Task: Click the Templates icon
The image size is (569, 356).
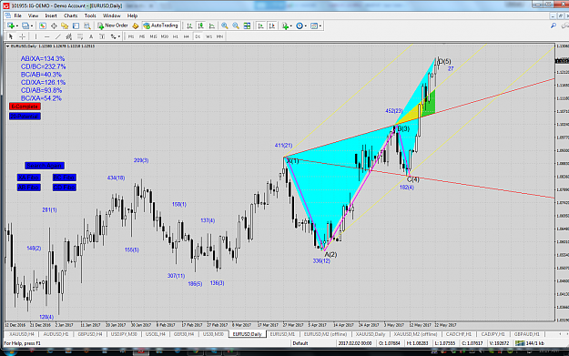Action: 314,25
